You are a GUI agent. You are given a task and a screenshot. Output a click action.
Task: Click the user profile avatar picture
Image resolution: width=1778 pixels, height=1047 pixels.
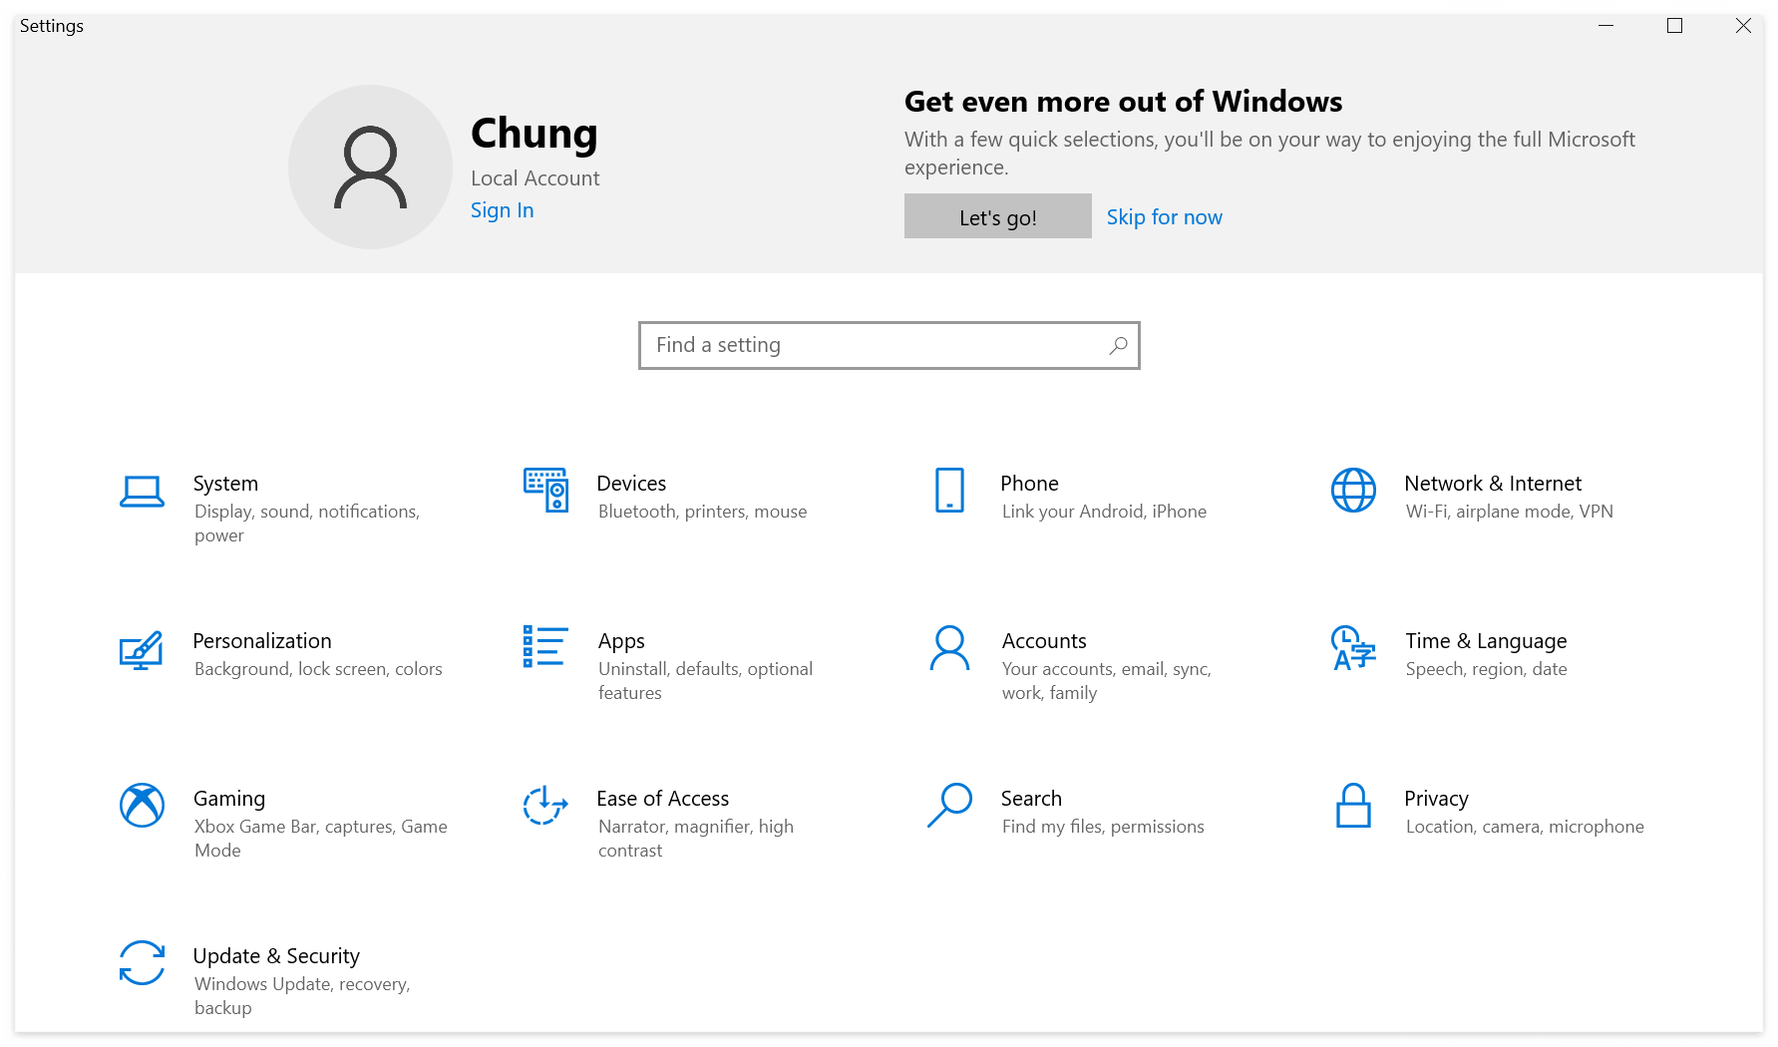[370, 167]
